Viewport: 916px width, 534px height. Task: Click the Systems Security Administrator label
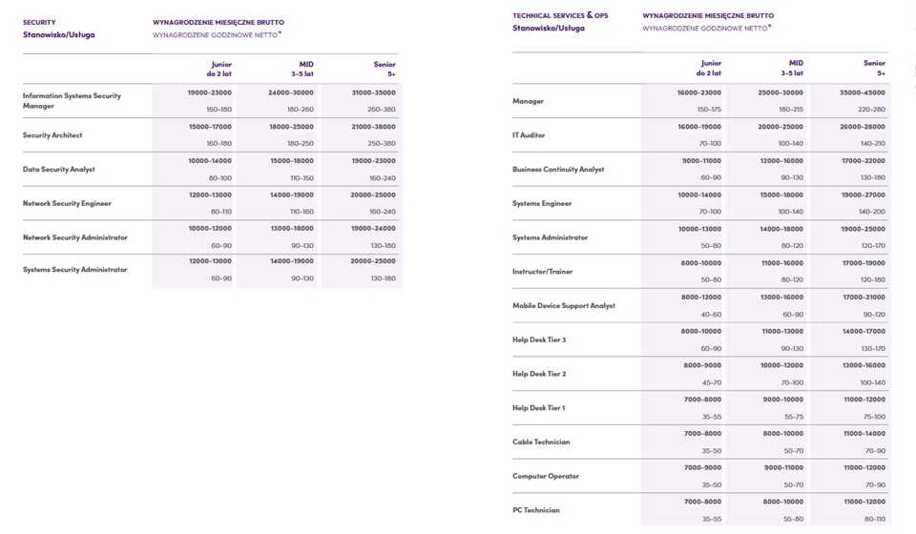74,270
